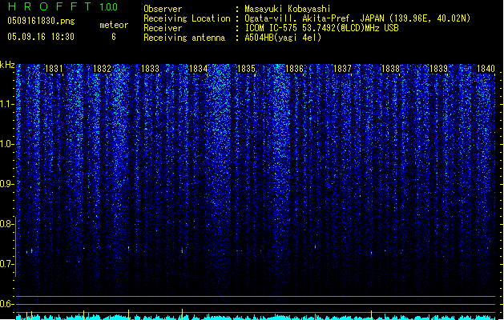Select observer name Masayuki Kobayashi
The image size is (504, 320).
[x=288, y=9]
